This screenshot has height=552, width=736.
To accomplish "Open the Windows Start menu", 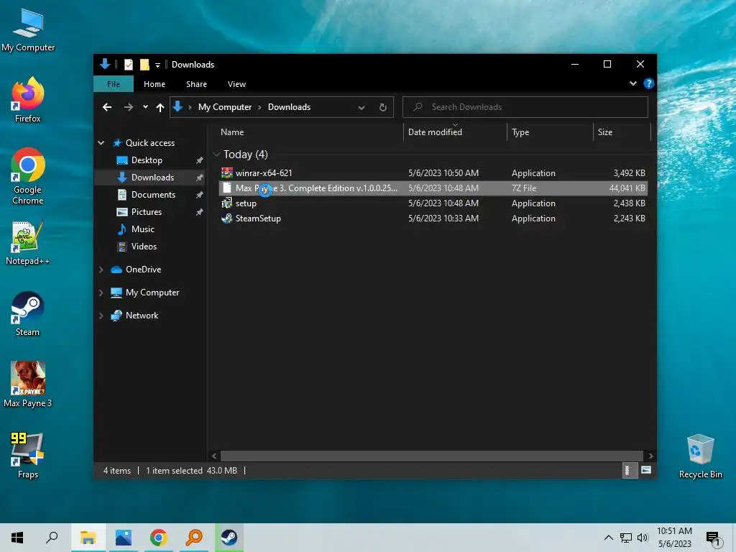I will 17,538.
